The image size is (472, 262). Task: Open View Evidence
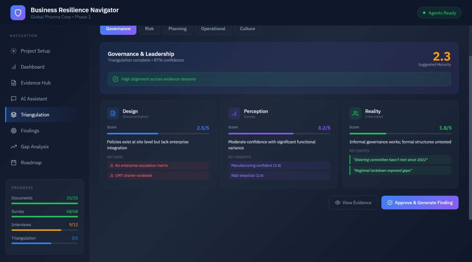[353, 202]
